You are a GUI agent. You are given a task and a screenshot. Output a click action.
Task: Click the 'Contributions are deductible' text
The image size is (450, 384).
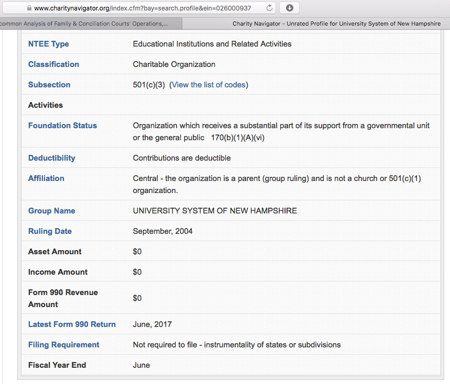182,158
